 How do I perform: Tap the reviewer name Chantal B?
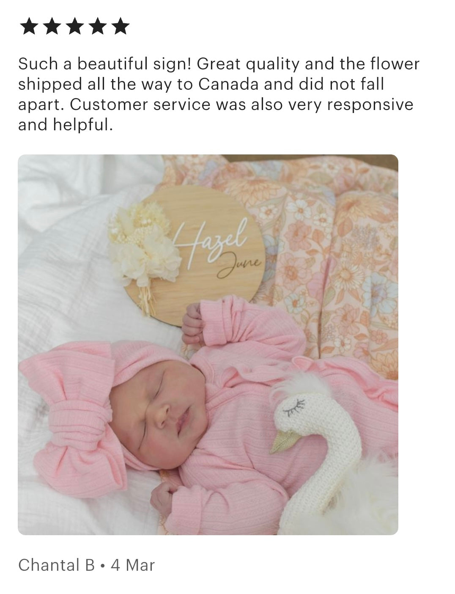point(57,565)
